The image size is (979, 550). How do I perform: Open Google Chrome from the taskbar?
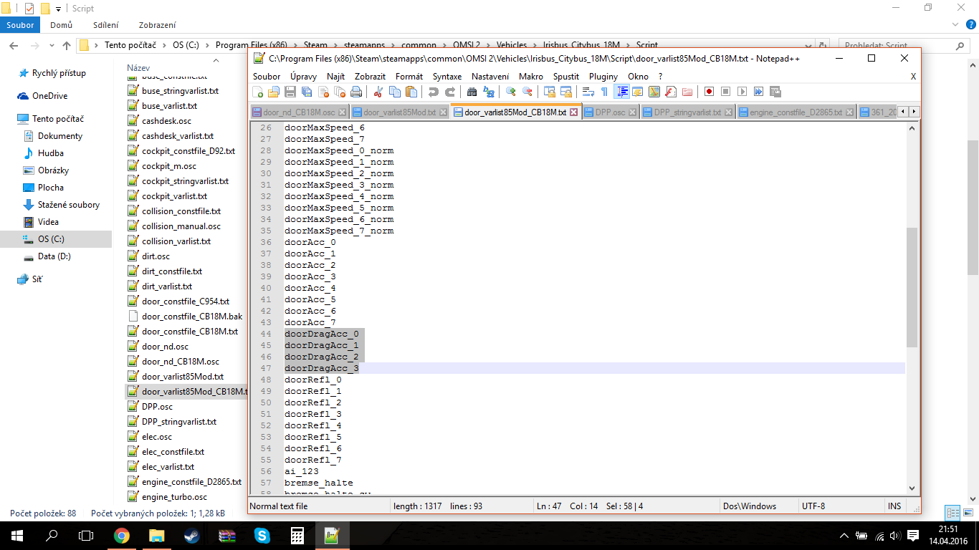122,535
